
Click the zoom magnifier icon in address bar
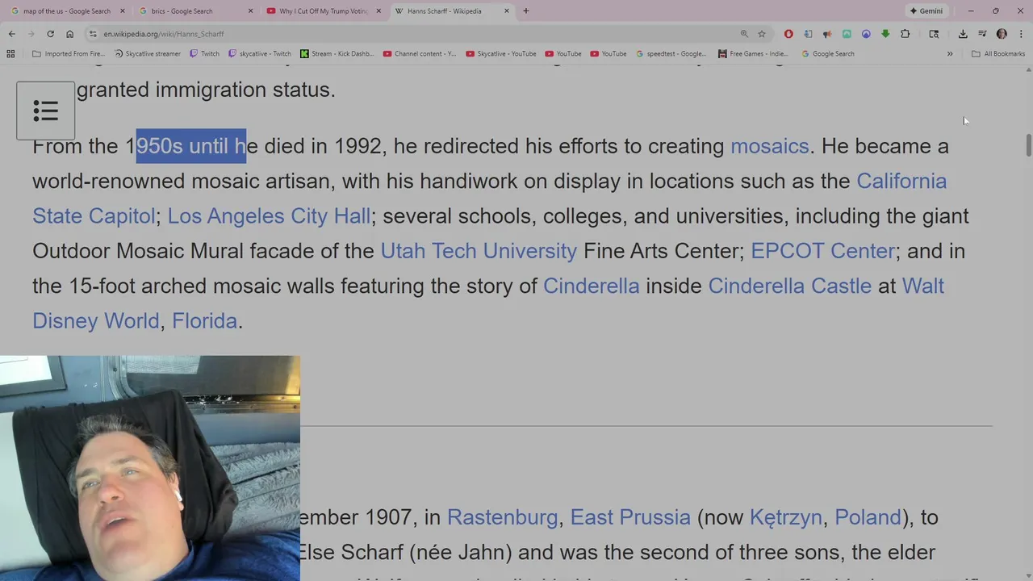point(744,34)
